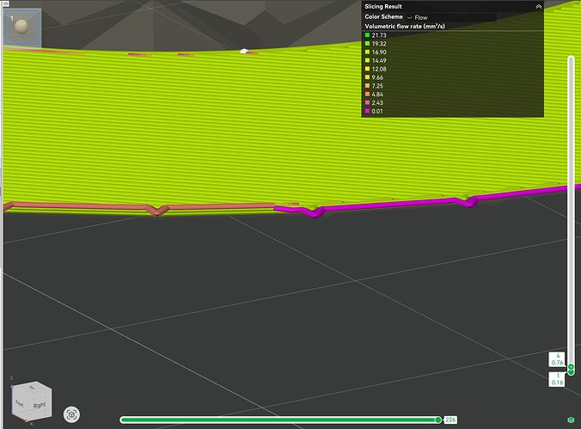
Task: Toggle the 4.84 flow rate legend entry
Action: [x=374, y=95]
